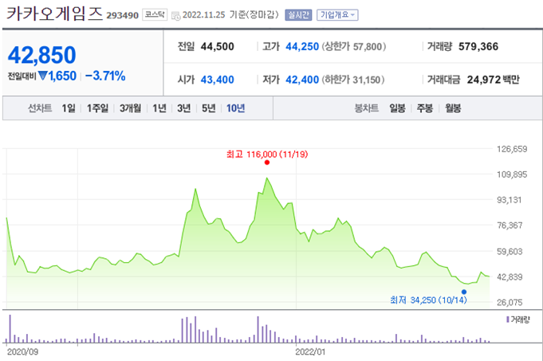Click the 코스닥 market badge
The height and width of the screenshot is (361, 543).
pos(155,14)
